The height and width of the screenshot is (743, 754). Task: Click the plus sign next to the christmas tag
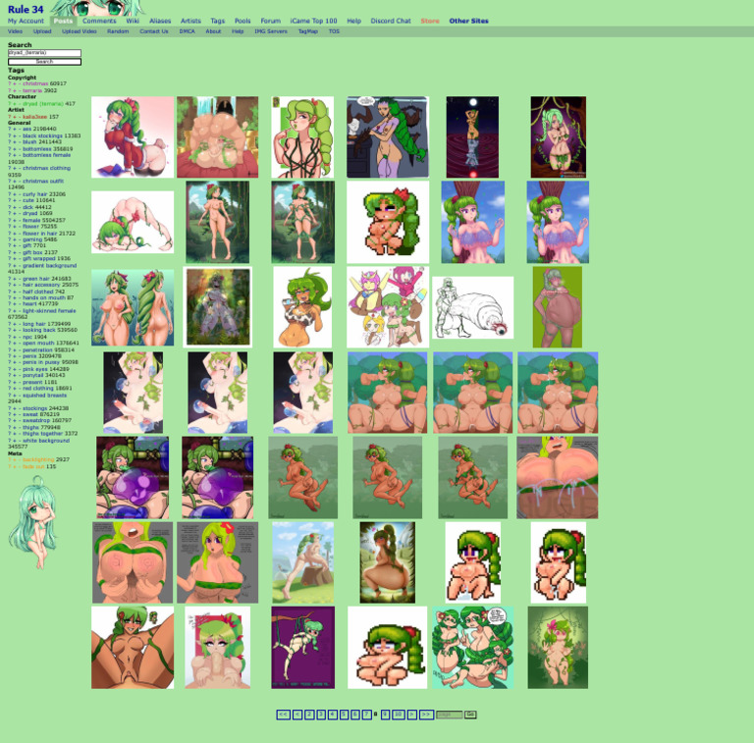pyautogui.click(x=16, y=84)
